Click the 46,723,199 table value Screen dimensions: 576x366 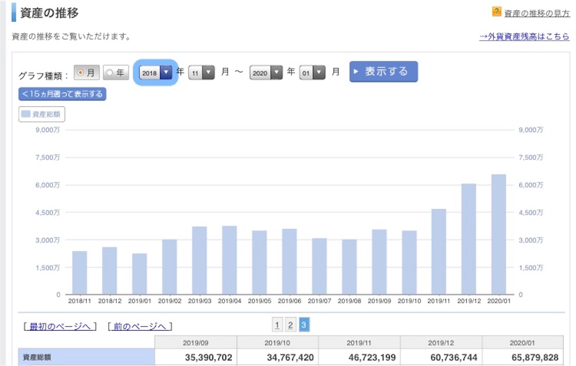tap(372, 357)
